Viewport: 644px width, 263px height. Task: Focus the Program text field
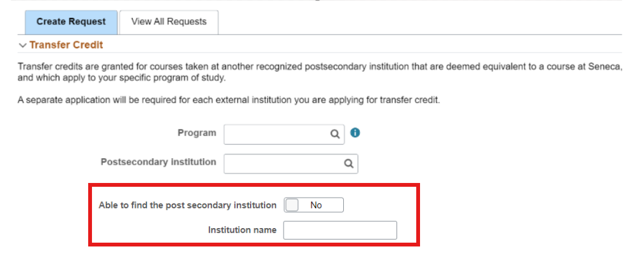click(x=275, y=134)
